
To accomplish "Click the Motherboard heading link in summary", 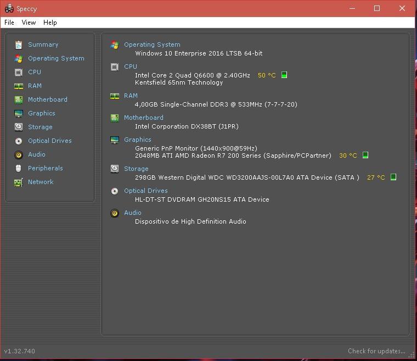I will pos(144,118).
